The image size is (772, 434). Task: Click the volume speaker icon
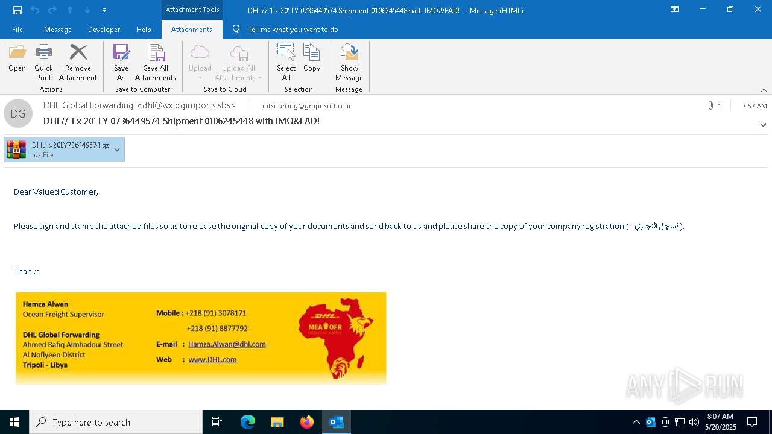tap(694, 422)
